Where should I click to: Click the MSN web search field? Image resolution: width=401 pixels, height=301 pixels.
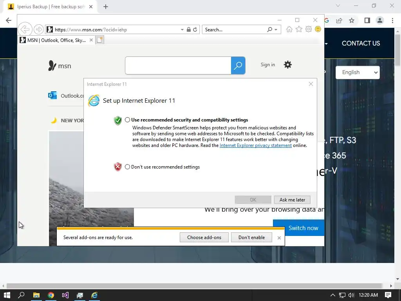[x=178, y=65]
